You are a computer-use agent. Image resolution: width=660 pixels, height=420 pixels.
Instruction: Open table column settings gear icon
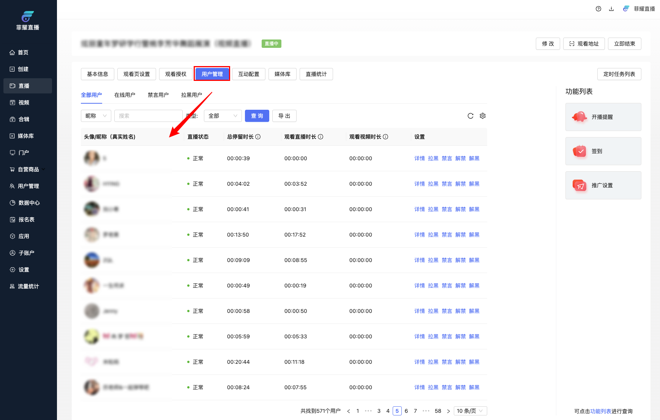click(x=482, y=116)
